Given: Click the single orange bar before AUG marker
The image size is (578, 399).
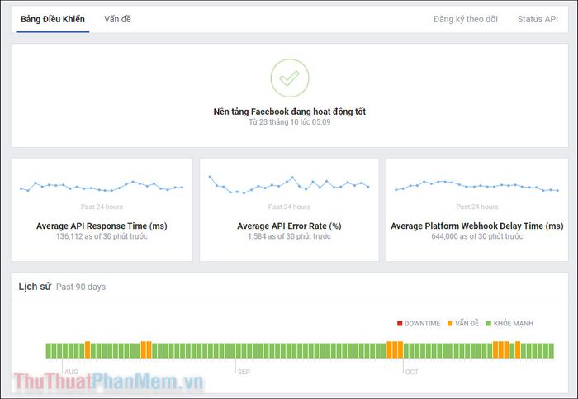Looking at the screenshot, I should [88, 350].
